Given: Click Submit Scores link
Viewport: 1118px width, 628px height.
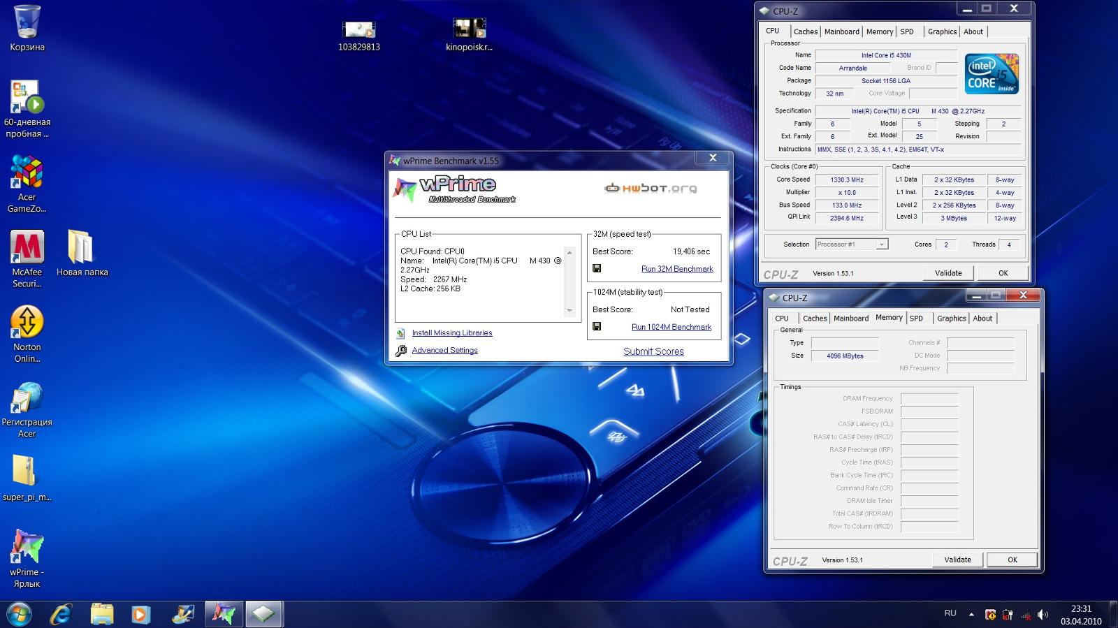Looking at the screenshot, I should tap(653, 351).
